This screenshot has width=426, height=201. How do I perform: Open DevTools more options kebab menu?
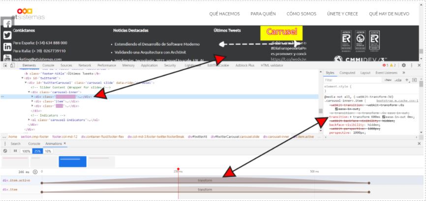412,65
